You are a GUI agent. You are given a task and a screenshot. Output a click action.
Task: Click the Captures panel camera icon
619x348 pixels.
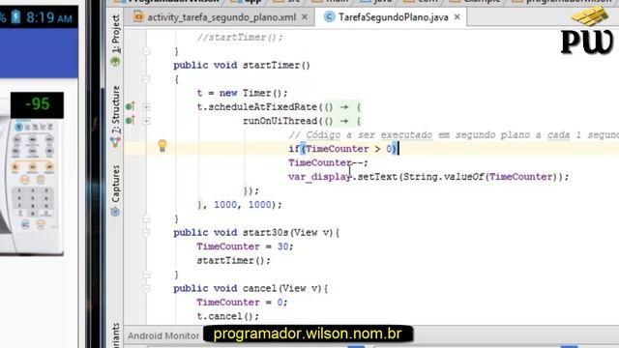(x=115, y=212)
